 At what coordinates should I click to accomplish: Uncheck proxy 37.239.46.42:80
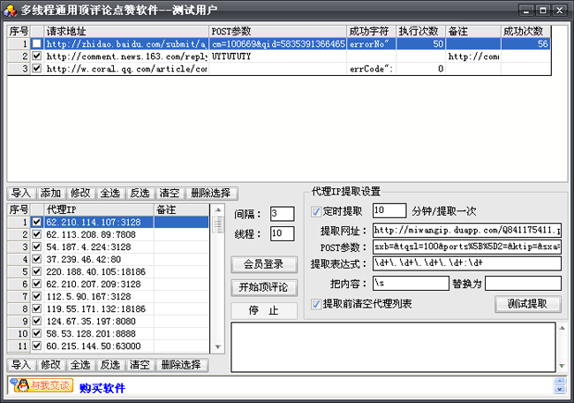36,259
